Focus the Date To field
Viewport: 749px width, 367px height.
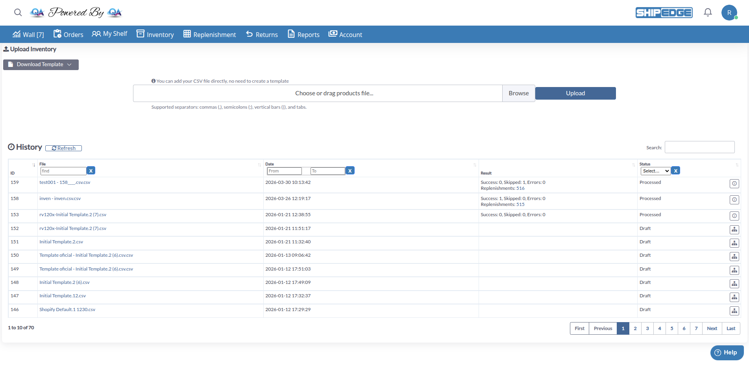coord(327,171)
